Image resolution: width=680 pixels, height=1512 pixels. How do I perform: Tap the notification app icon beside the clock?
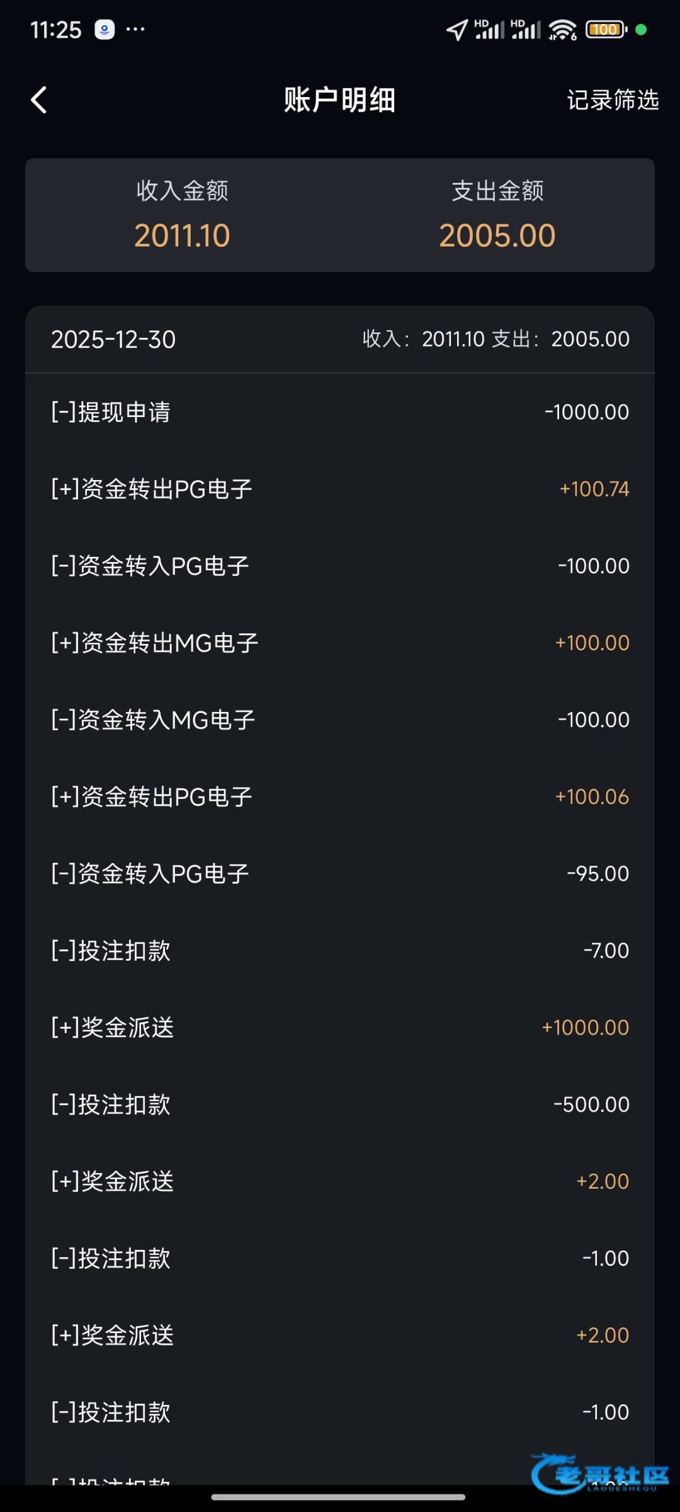click(x=105, y=30)
